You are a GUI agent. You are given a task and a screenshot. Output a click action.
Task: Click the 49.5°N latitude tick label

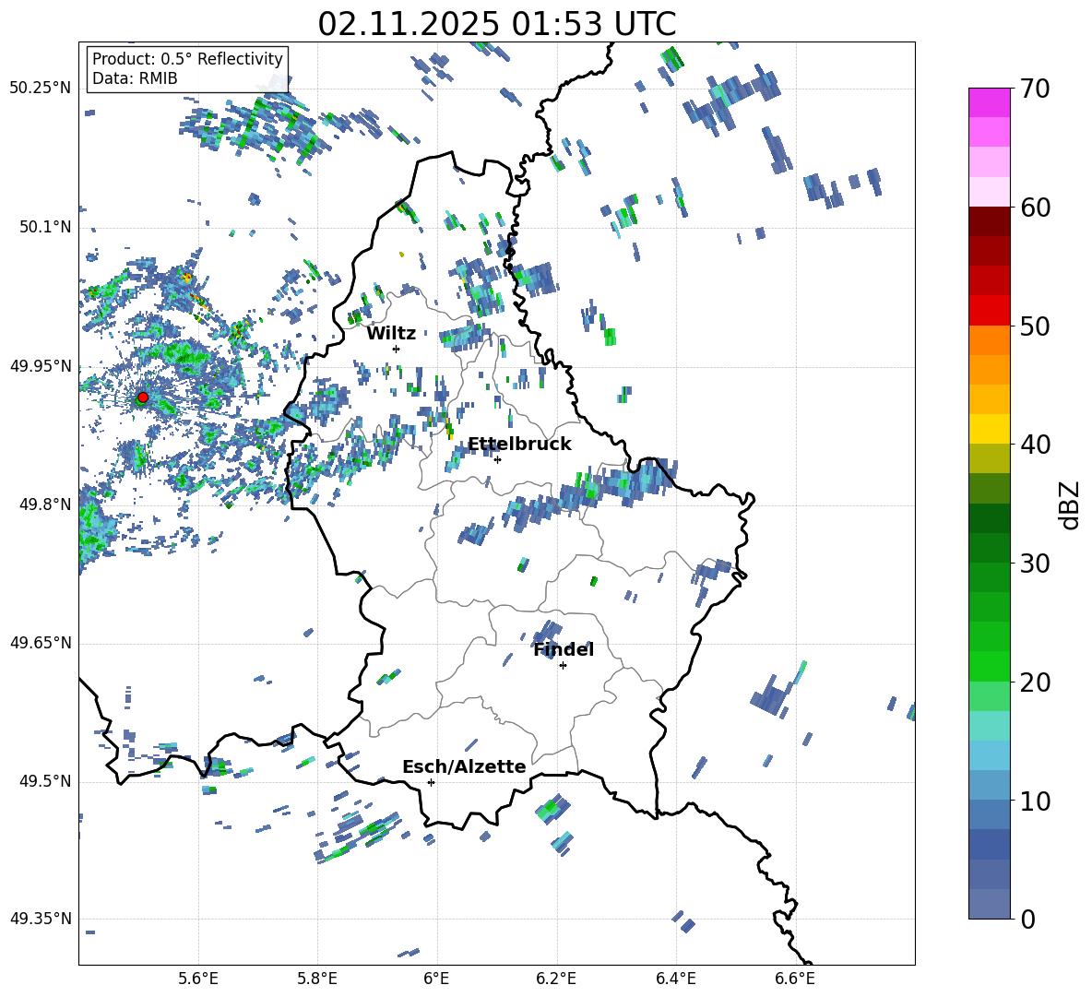45,781
